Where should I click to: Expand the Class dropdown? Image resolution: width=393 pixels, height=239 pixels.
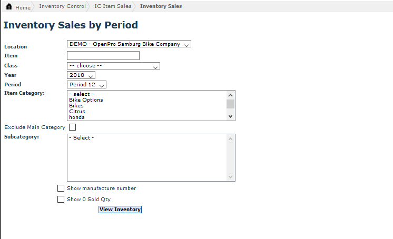(113, 66)
